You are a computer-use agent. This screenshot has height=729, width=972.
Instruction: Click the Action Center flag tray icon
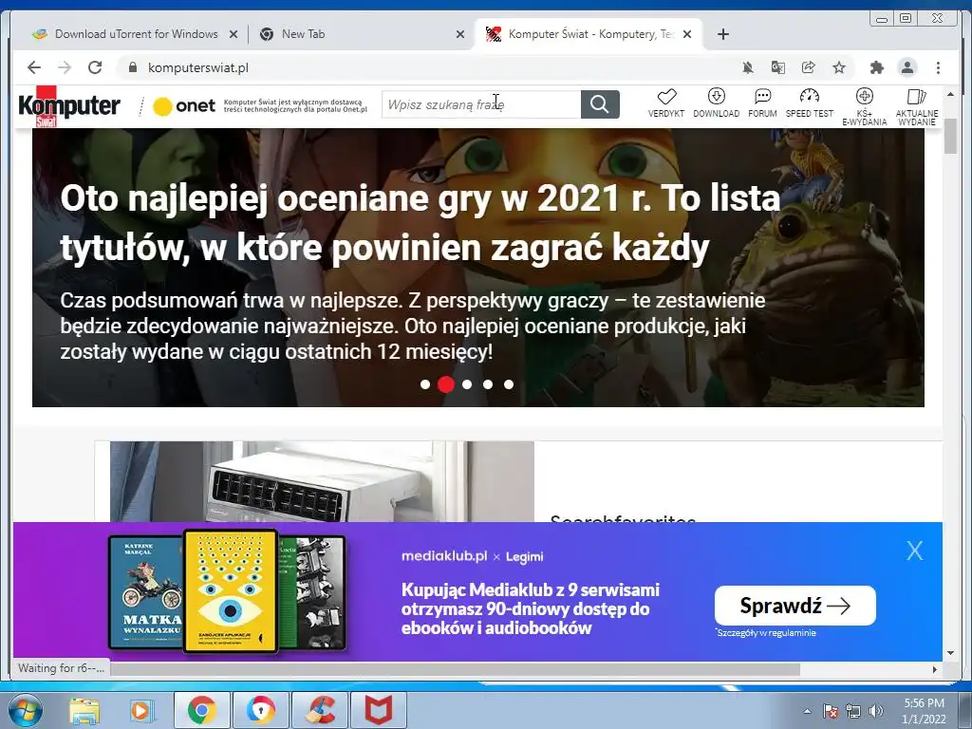click(831, 711)
